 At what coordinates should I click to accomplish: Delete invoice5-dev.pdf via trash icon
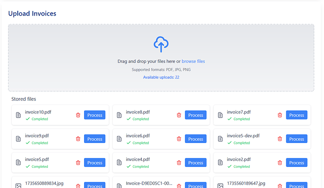280,139
